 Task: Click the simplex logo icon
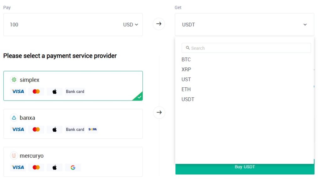(x=14, y=80)
